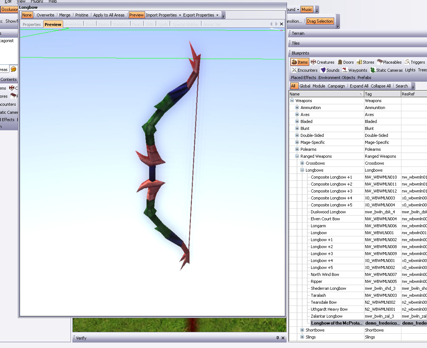Open the Plugins menu
The height and width of the screenshot is (348, 427).
pyautogui.click(x=37, y=1)
